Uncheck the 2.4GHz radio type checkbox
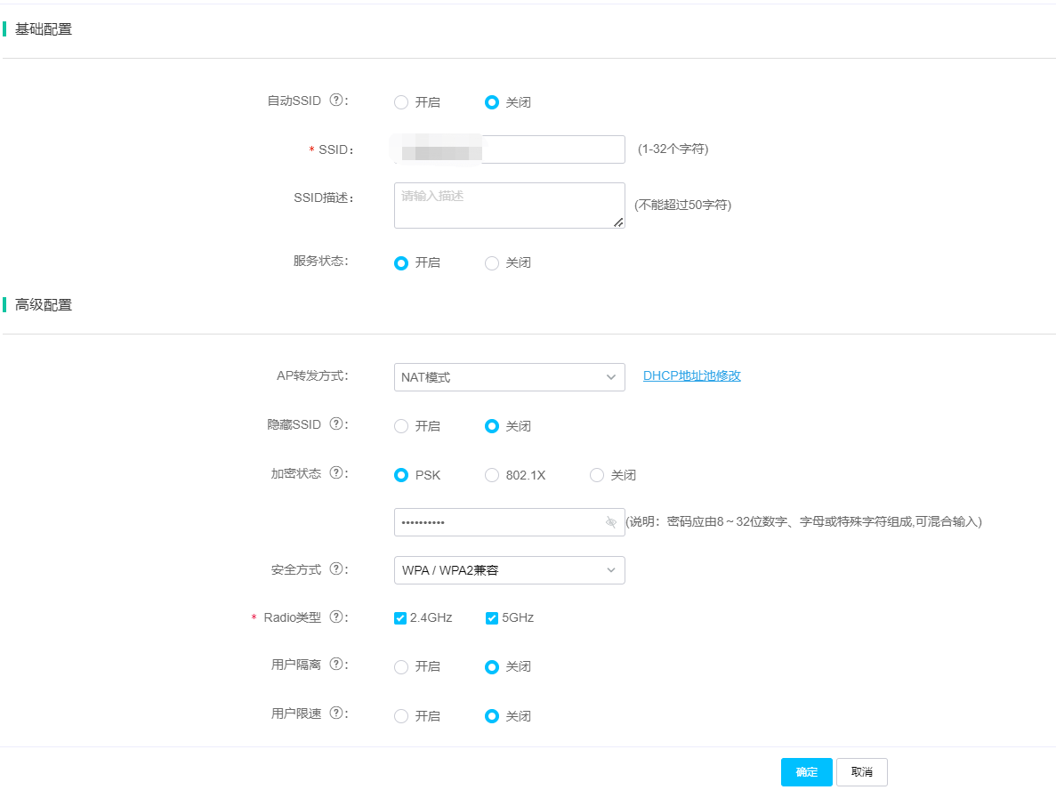This screenshot has width=1056, height=790. 400,618
